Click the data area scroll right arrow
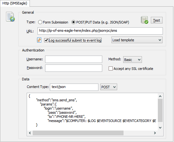 point(155,133)
